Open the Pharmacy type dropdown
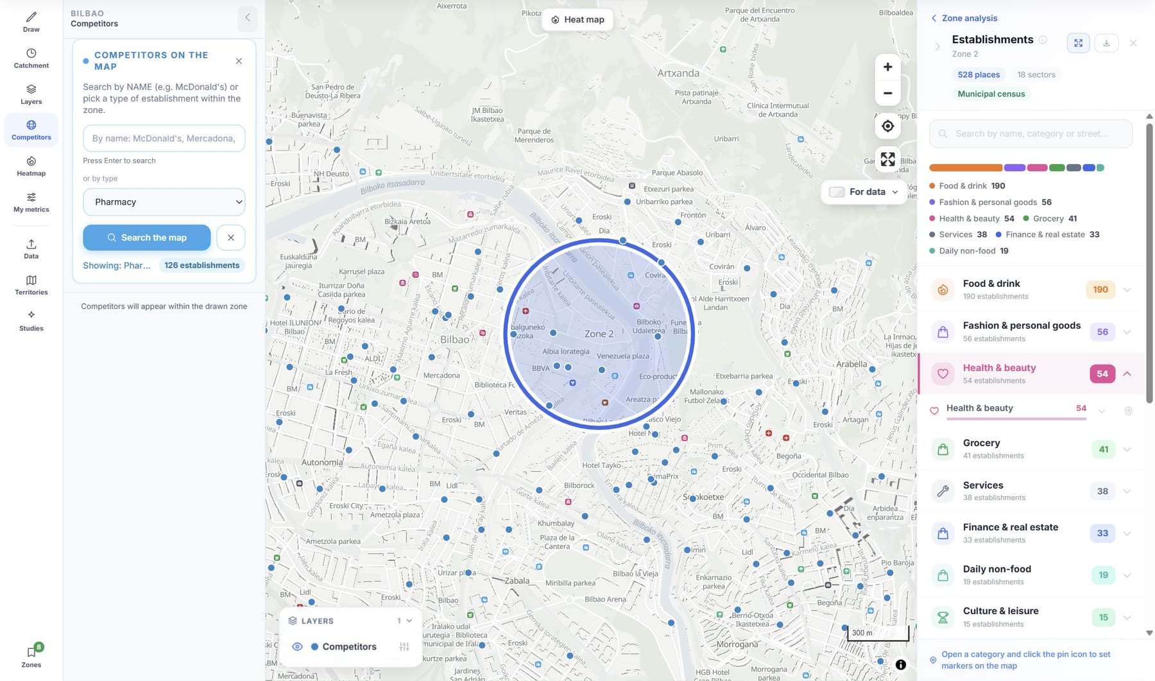Viewport: 1155px width, 681px height. pos(164,202)
